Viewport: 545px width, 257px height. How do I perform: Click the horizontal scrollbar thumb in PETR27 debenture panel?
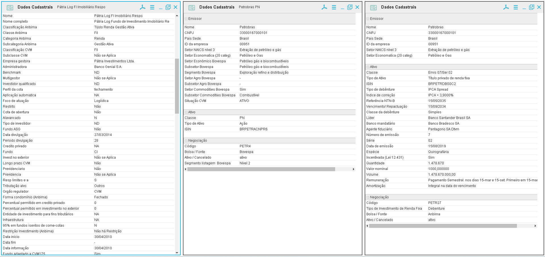coord(443,226)
